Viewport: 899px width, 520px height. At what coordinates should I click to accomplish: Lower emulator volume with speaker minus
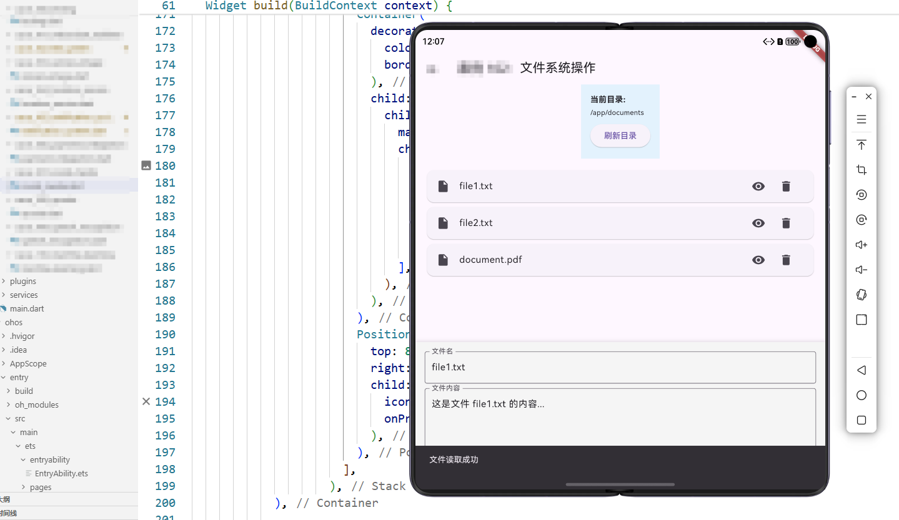point(861,270)
